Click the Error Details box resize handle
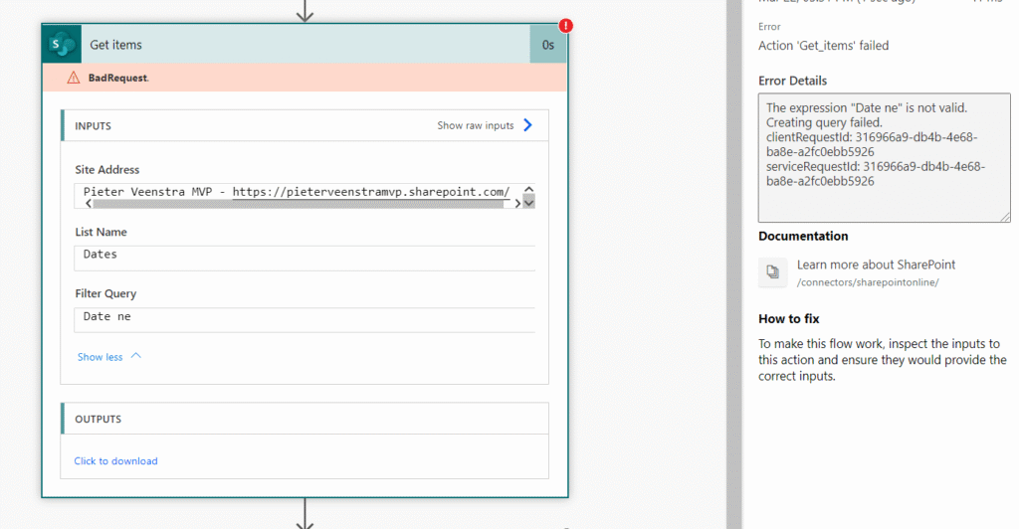Screen dimensions: 1019x529 coord(1005,217)
